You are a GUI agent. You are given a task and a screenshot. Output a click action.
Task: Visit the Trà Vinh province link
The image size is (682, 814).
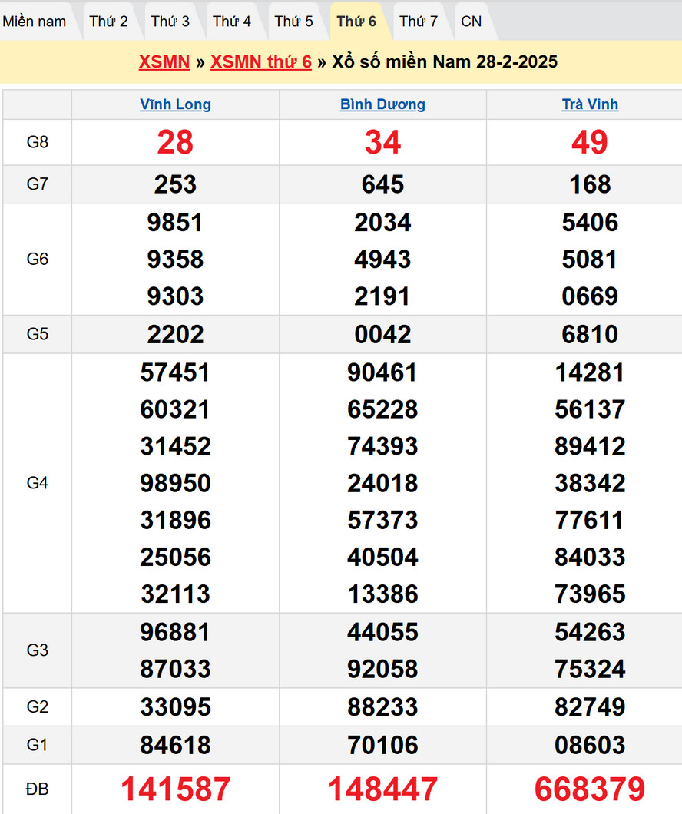click(590, 104)
